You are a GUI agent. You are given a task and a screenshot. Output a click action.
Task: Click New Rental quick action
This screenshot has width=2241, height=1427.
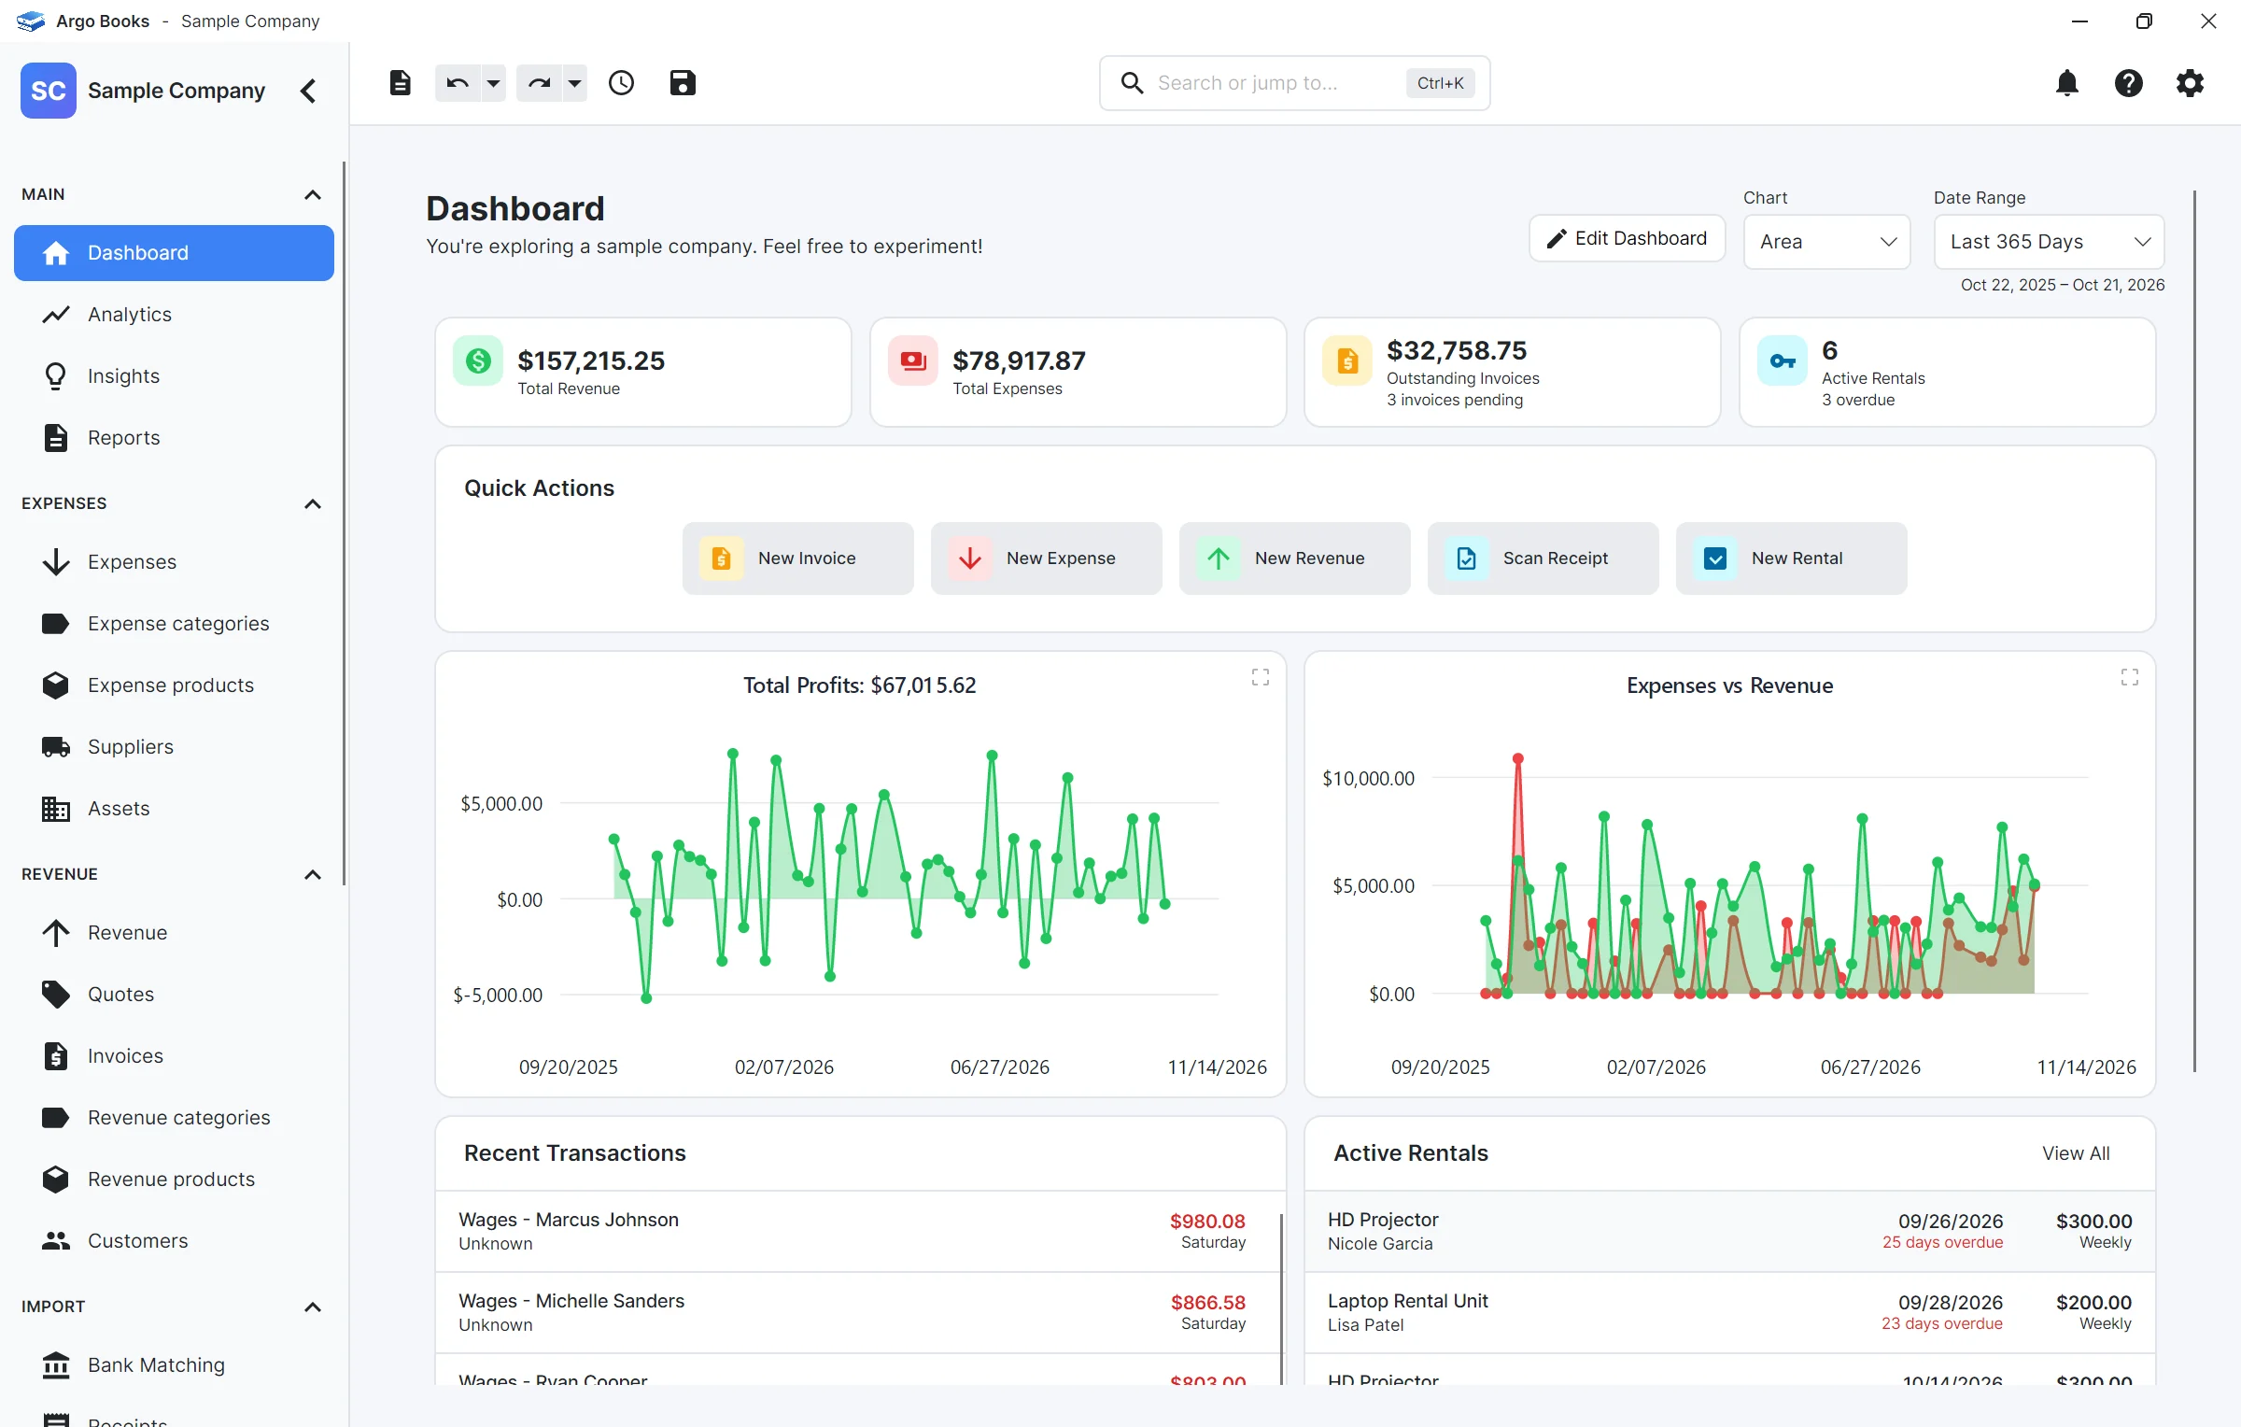(x=1792, y=558)
